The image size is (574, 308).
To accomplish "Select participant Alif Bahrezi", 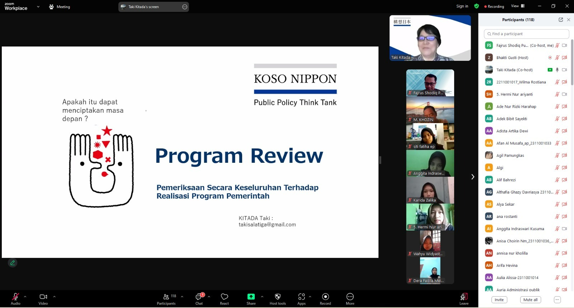I will point(526,180).
